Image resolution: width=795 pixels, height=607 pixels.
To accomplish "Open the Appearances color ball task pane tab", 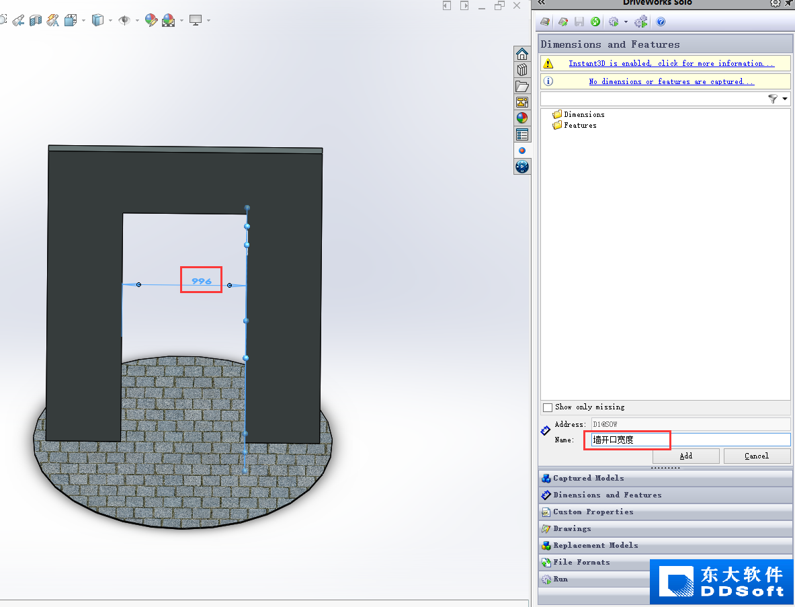I will 521,118.
